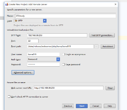Proceed with the Next button
The height and width of the screenshot is (110, 127).
(x=82, y=106)
